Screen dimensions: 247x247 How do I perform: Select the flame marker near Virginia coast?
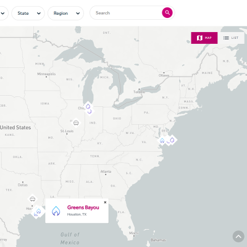(162, 140)
